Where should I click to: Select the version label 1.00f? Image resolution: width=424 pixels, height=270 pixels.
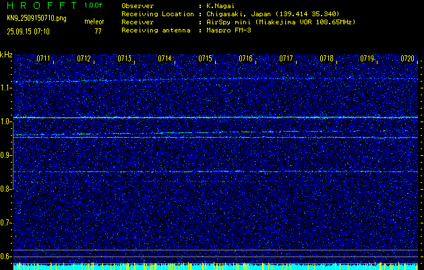click(93, 5)
